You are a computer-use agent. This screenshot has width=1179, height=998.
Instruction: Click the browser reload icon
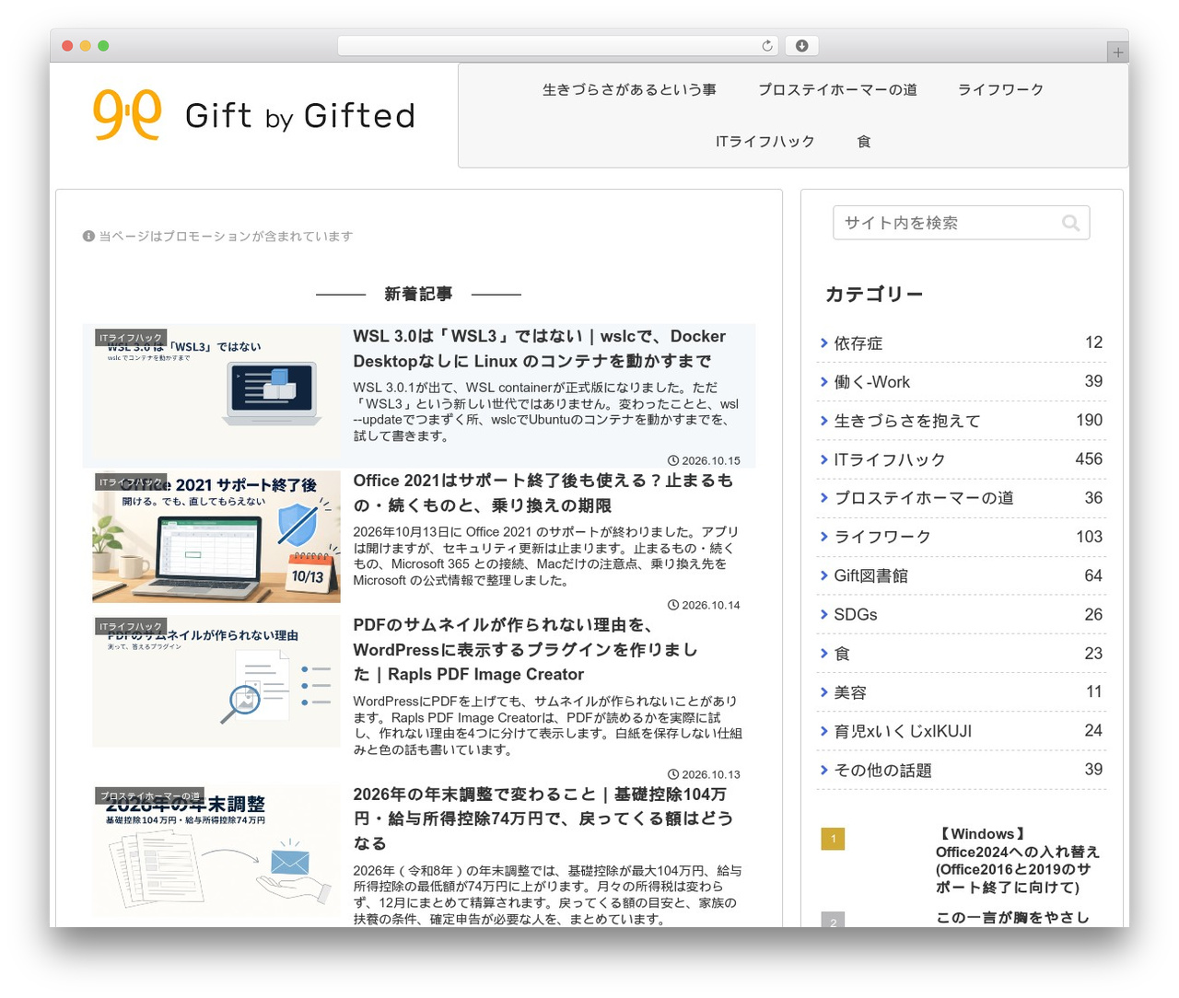(x=767, y=46)
